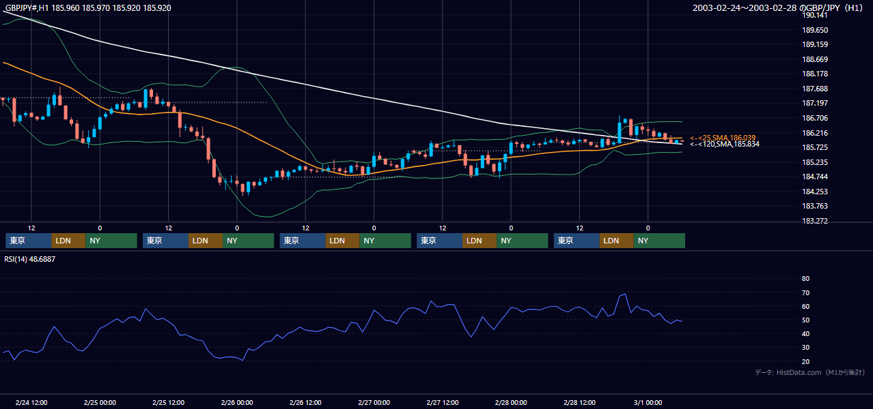Click the RSI level 40 label
The width and height of the screenshot is (873, 409).
(x=805, y=334)
